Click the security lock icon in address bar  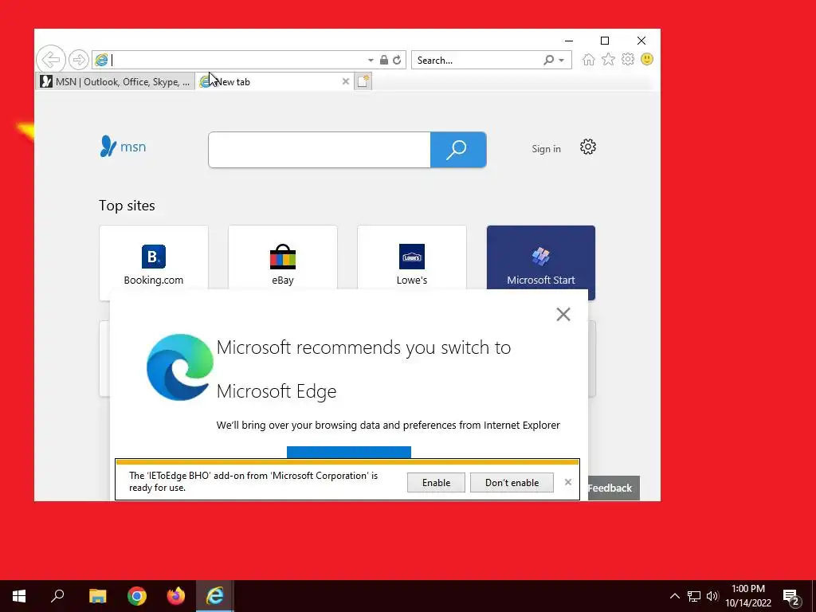click(384, 60)
